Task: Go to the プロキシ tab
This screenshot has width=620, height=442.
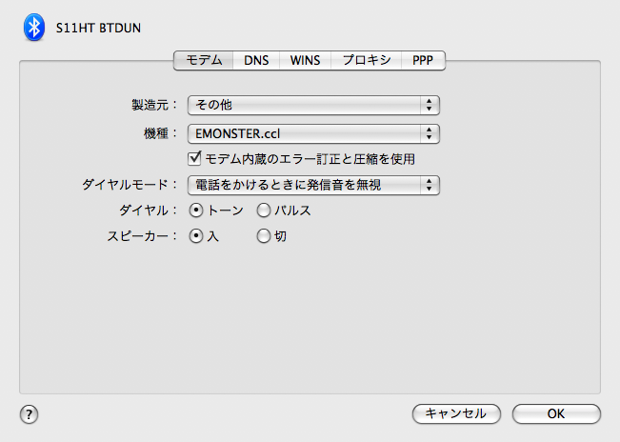Action: coord(367,59)
